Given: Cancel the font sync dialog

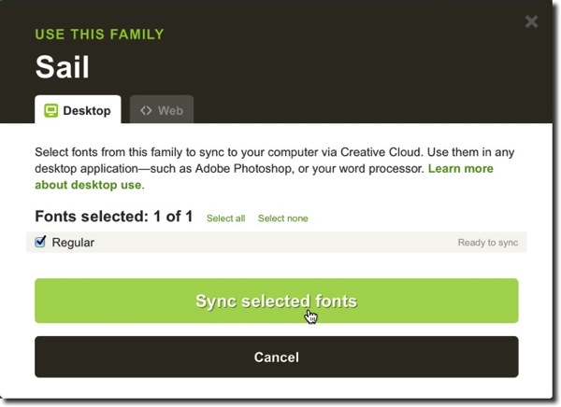Looking at the screenshot, I should pos(277,357).
